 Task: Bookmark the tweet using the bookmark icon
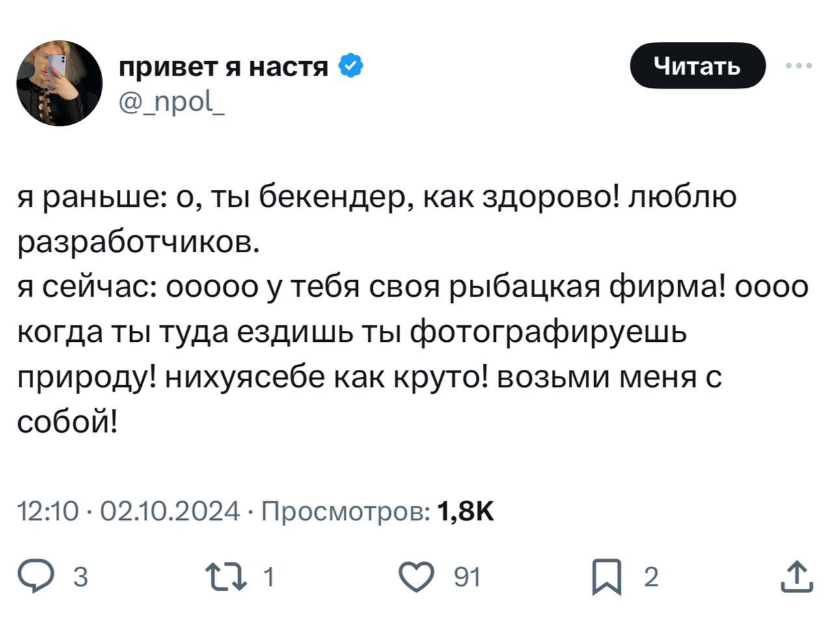[606, 577]
